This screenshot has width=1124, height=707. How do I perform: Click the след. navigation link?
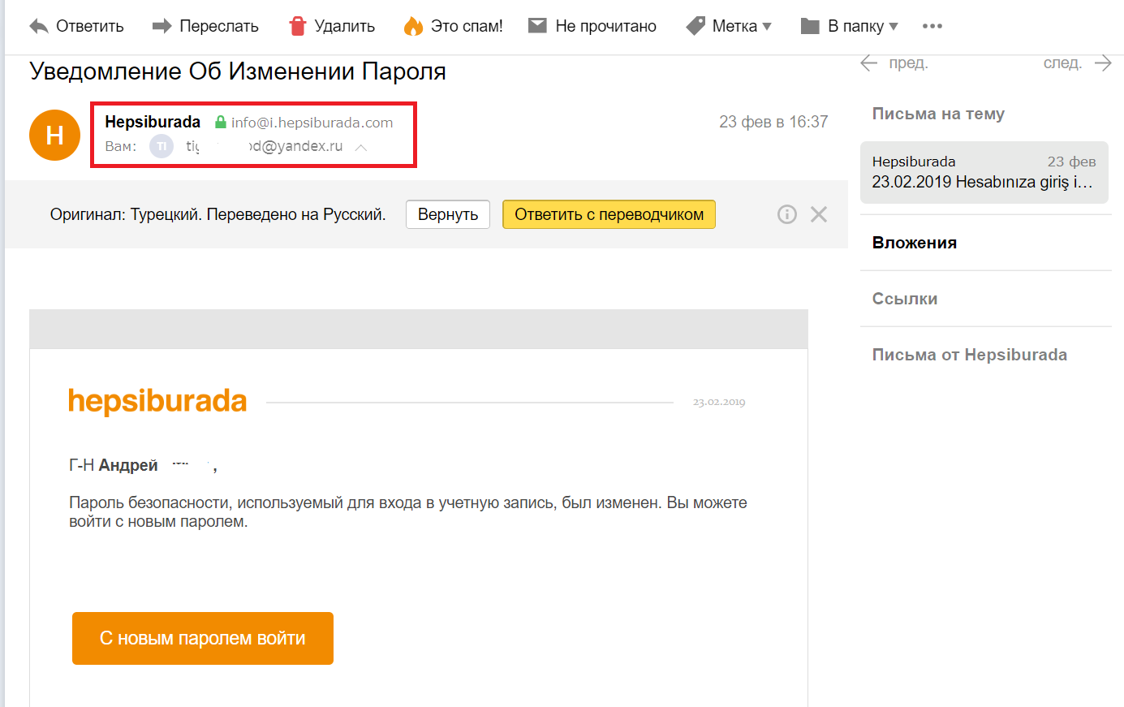click(1063, 63)
